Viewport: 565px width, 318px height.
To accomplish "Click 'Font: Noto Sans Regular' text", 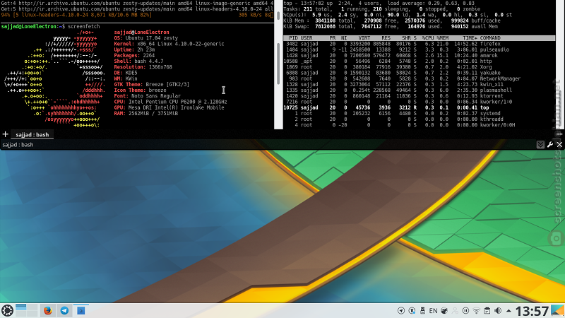I will [x=148, y=96].
